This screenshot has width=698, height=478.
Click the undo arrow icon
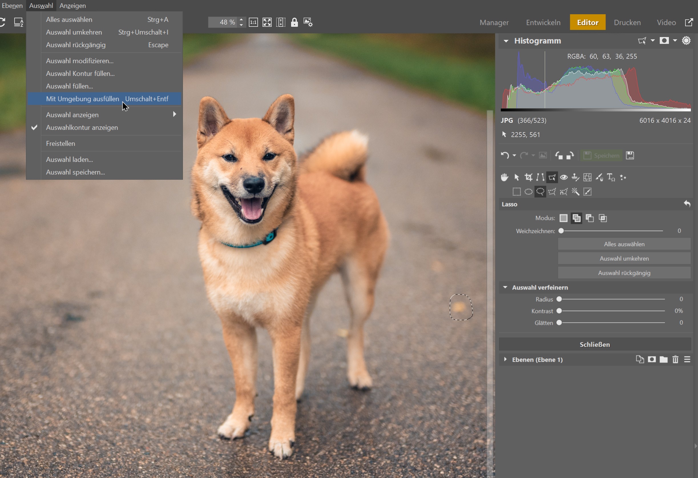[505, 155]
